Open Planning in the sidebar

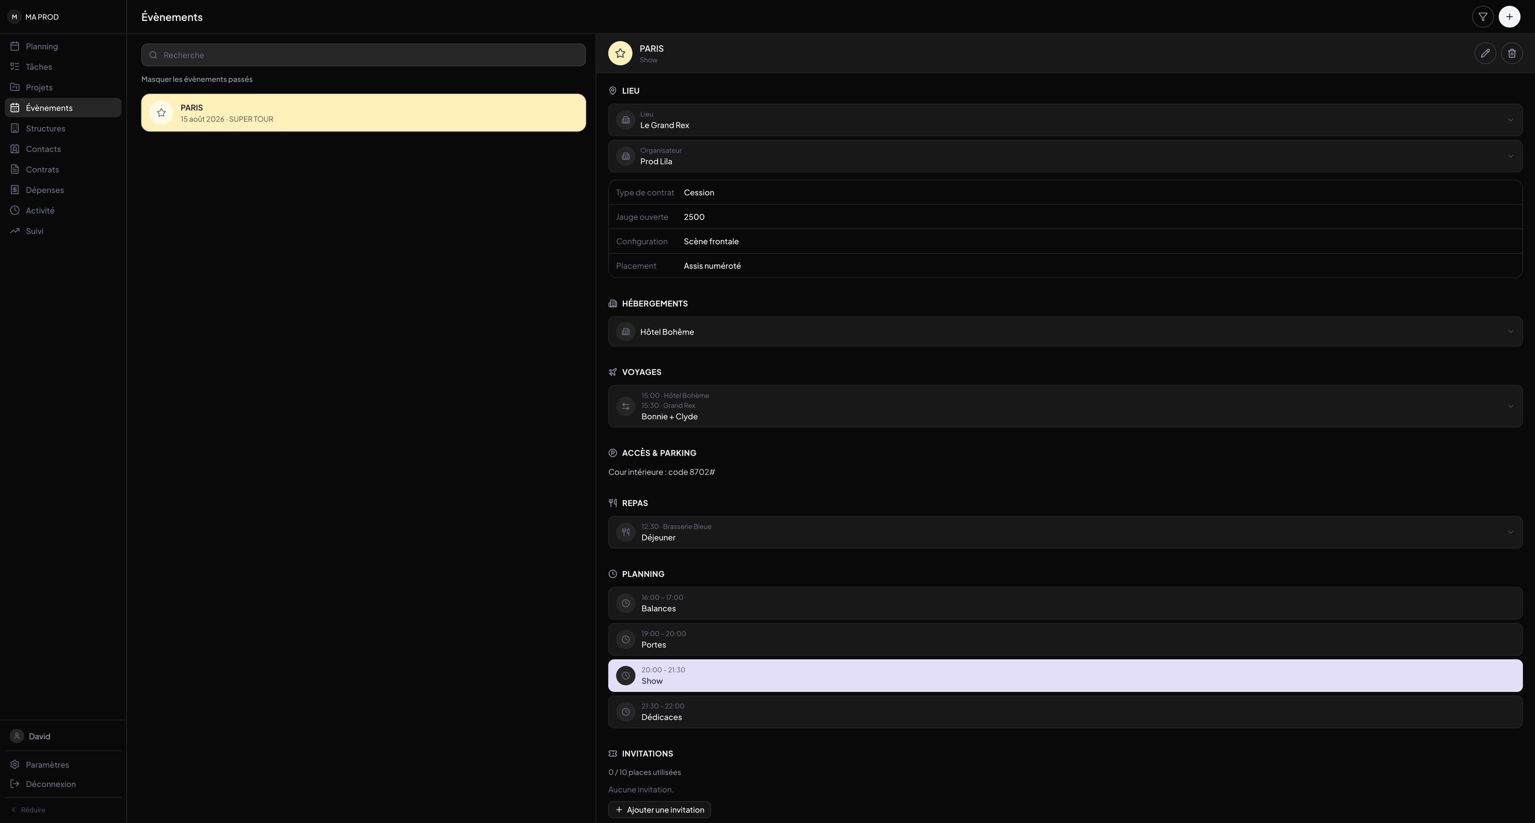click(x=63, y=46)
